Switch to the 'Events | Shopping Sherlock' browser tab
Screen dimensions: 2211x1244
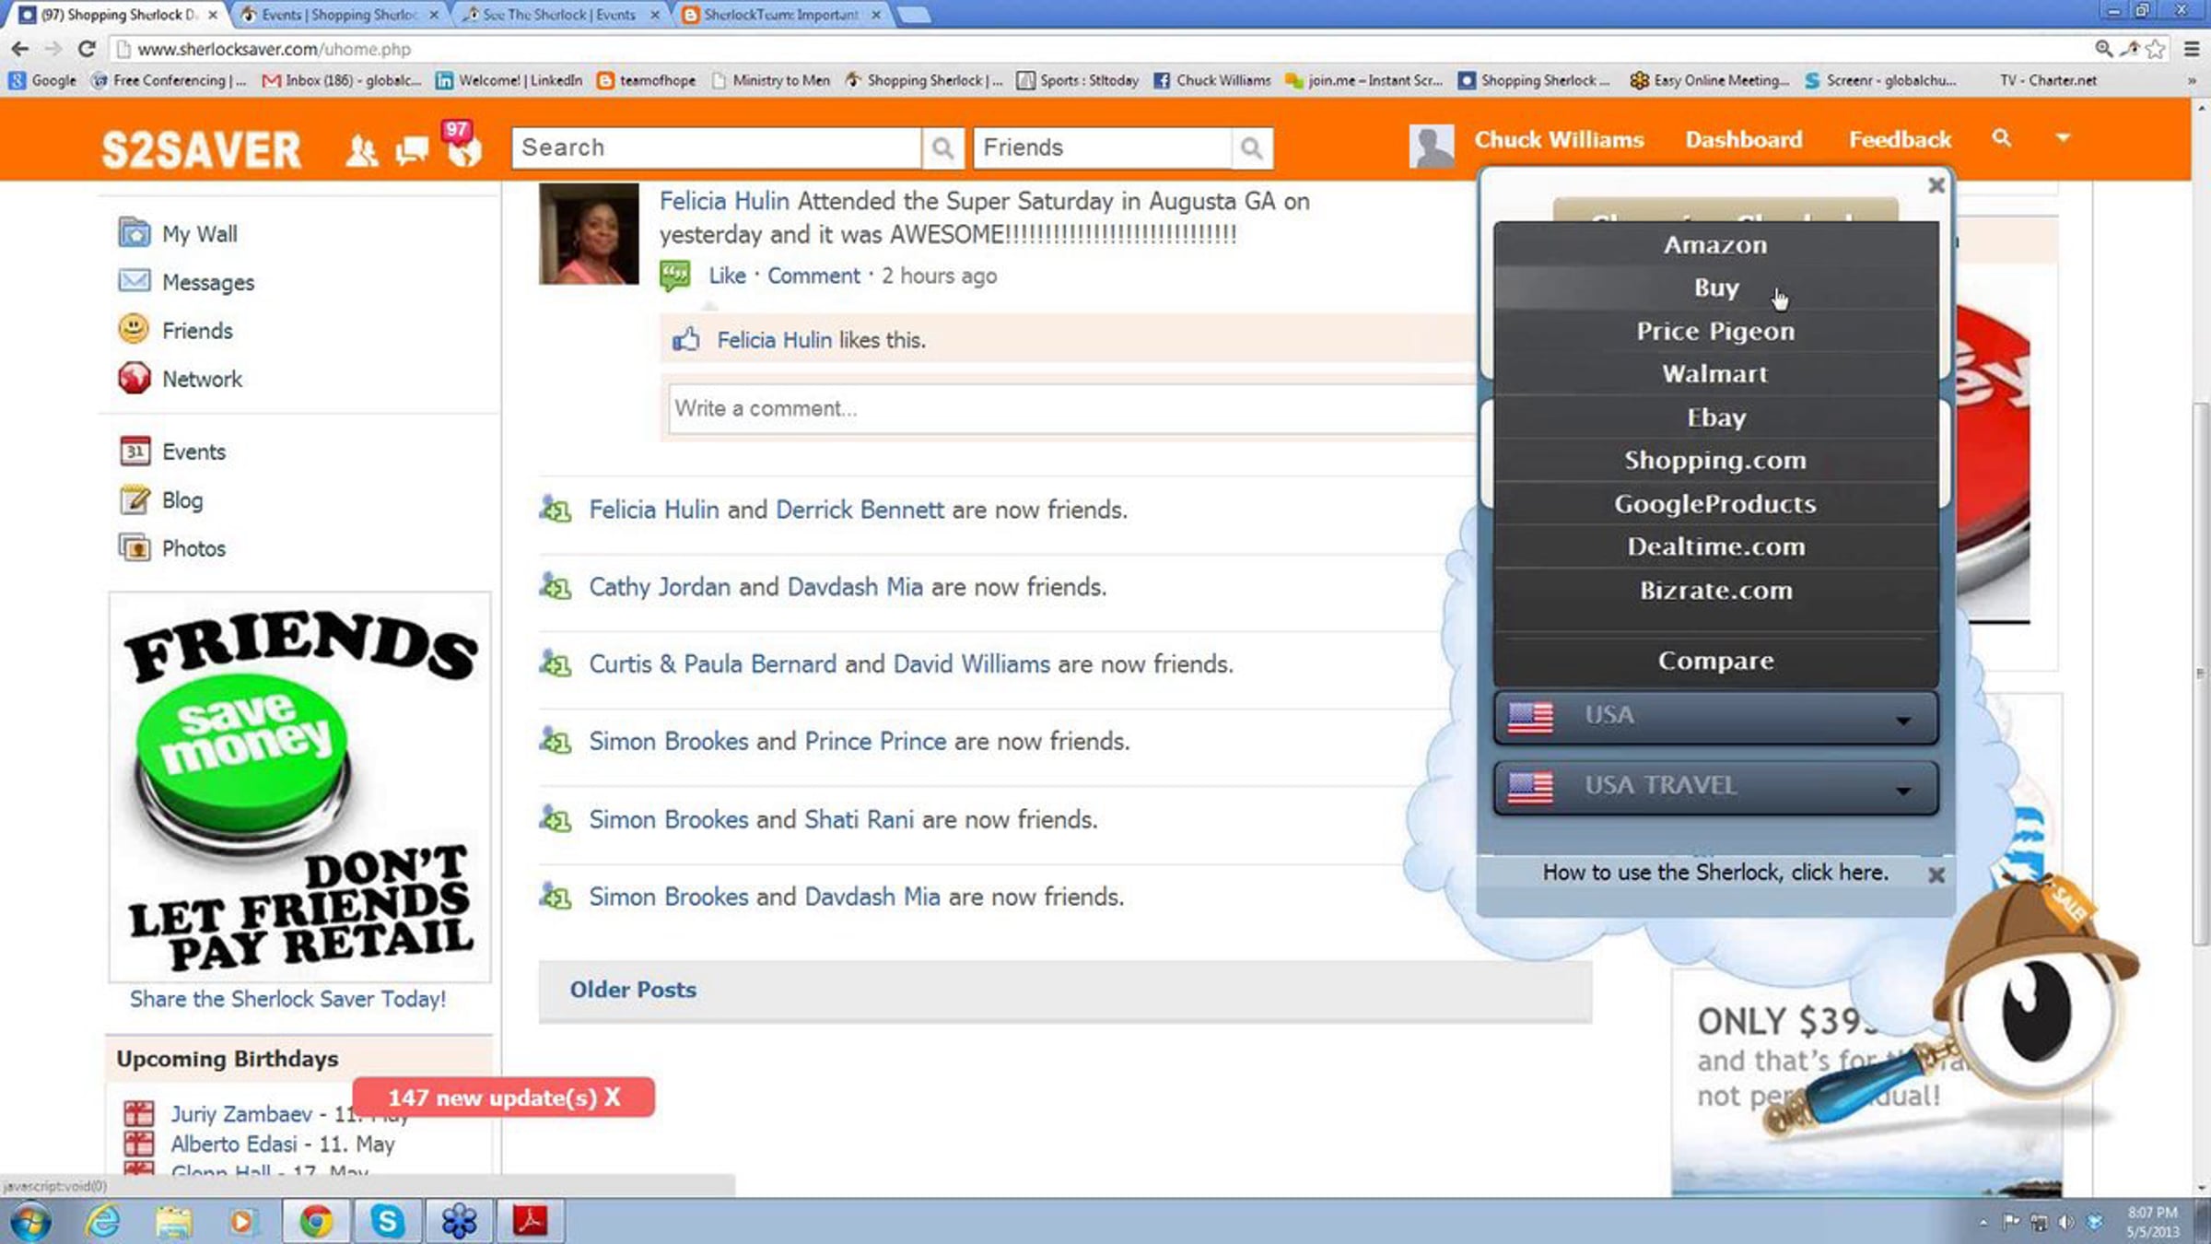click(339, 15)
